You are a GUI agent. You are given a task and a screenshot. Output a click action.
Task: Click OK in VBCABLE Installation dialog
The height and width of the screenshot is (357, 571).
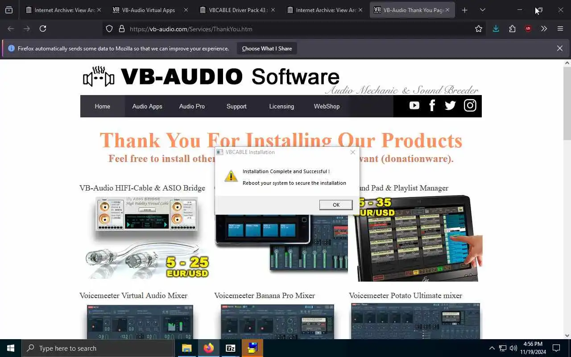coord(336,205)
